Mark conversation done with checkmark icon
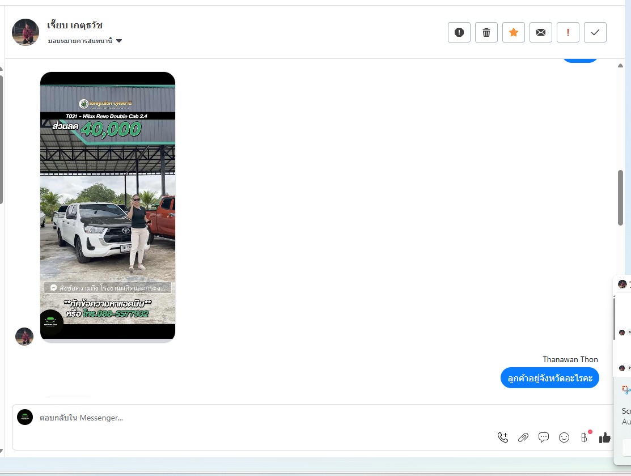 point(595,32)
